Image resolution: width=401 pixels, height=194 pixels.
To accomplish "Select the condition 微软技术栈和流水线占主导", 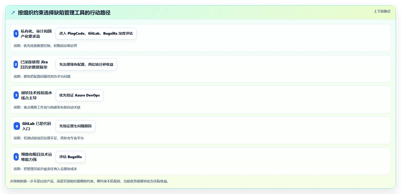I will pos(37,95).
